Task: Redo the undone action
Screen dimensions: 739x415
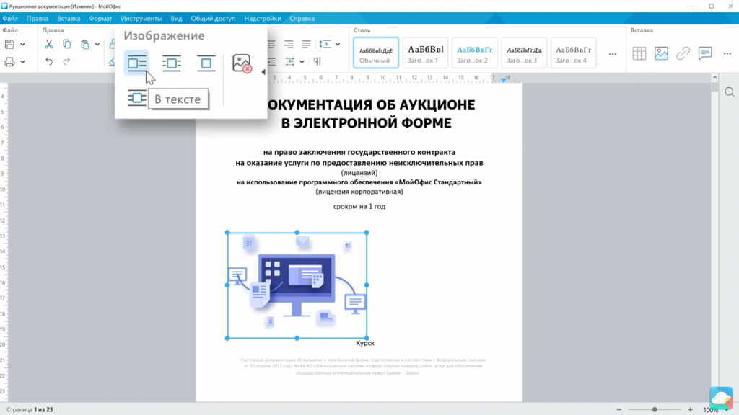Action: coord(66,62)
